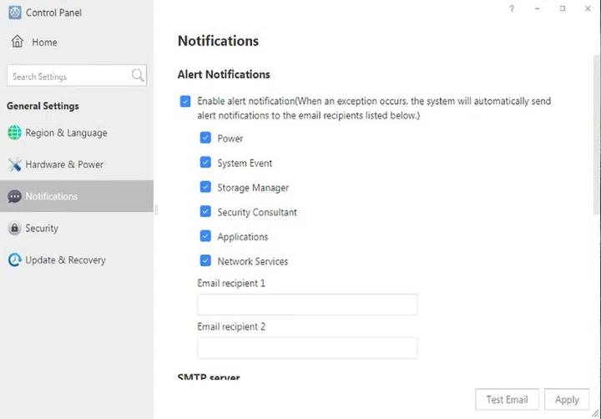Click the Region & Language globe icon
Image resolution: width=601 pixels, height=419 pixels.
(x=14, y=133)
